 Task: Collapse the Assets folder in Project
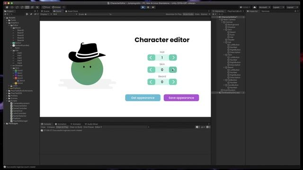pyautogui.click(x=5, y=18)
